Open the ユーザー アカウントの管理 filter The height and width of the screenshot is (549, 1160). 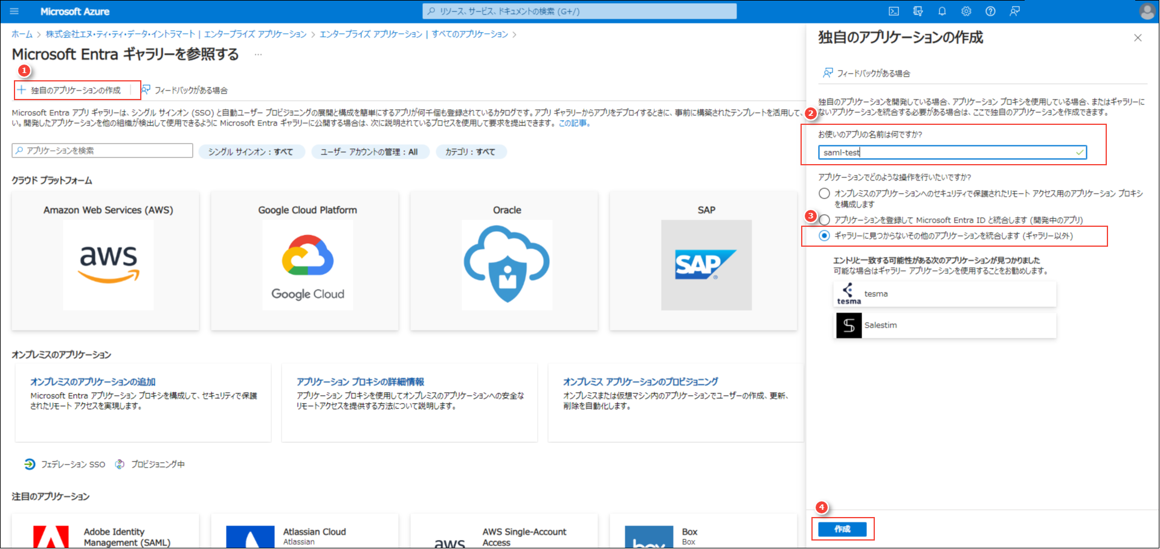(369, 152)
